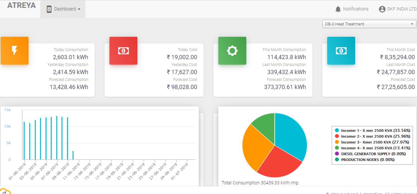Click the teal money bill monthly cost icon
The height and width of the screenshot is (194, 417).
(x=341, y=51)
